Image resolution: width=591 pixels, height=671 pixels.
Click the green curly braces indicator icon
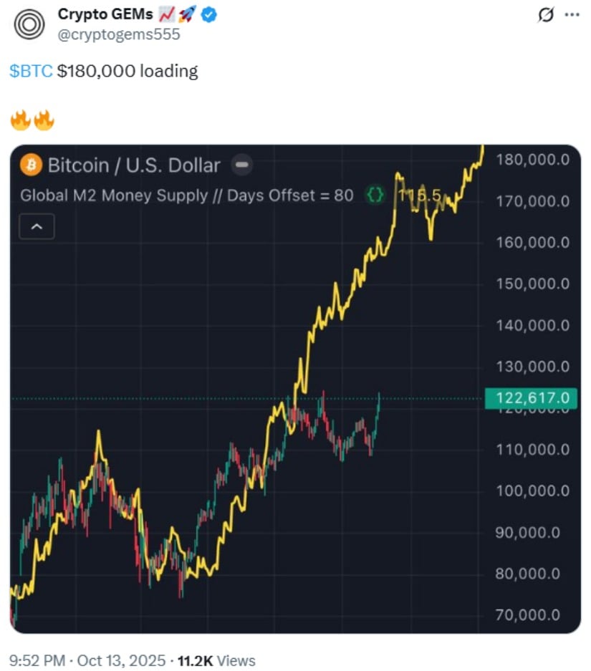[x=375, y=195]
